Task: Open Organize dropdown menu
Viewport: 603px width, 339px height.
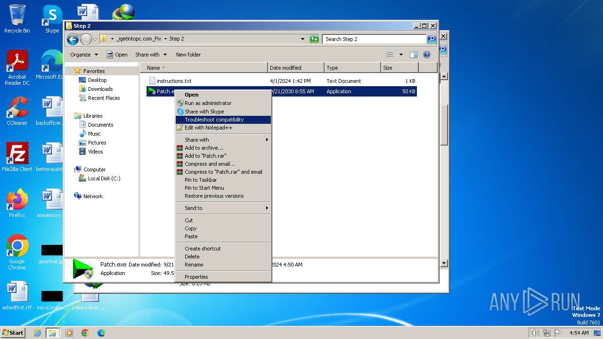Action: pyautogui.click(x=84, y=55)
